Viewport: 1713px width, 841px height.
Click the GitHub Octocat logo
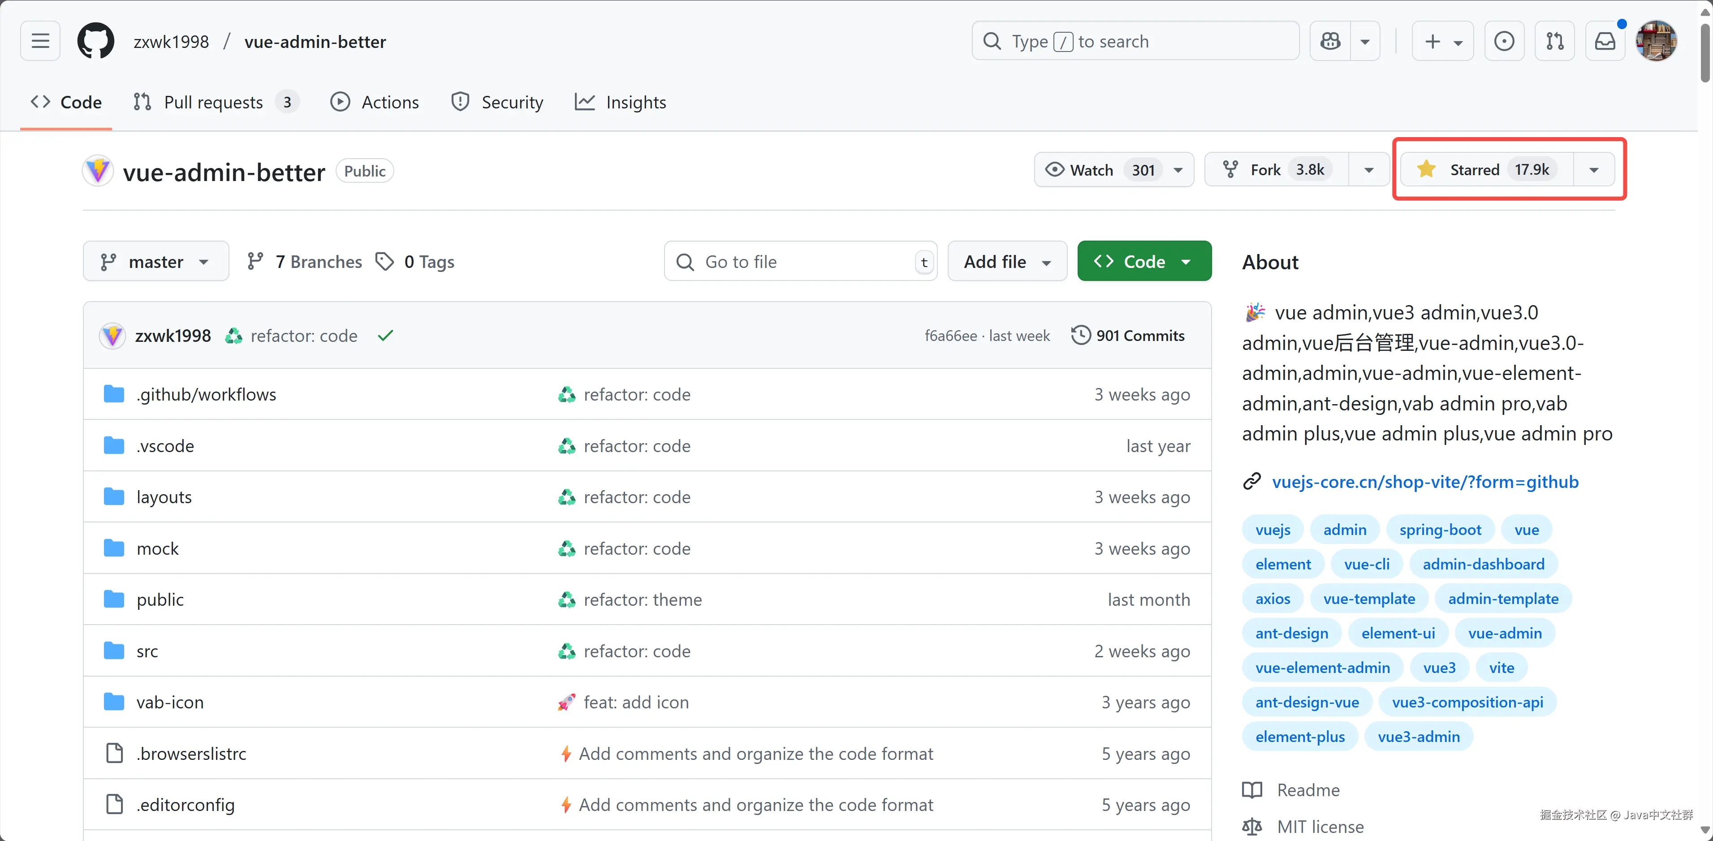[96, 41]
